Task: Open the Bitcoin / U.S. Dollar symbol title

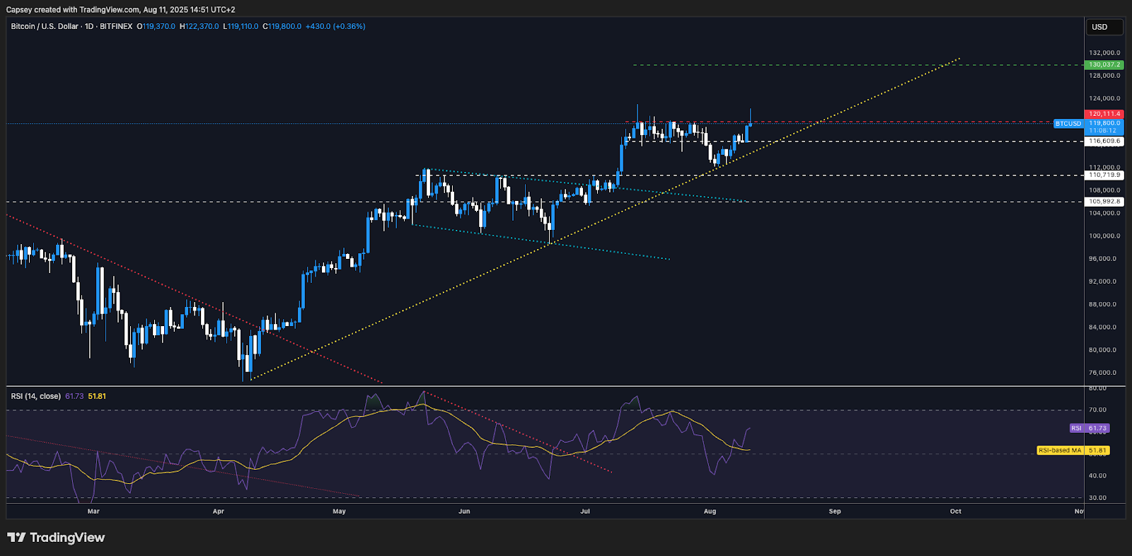Action: (x=45, y=26)
